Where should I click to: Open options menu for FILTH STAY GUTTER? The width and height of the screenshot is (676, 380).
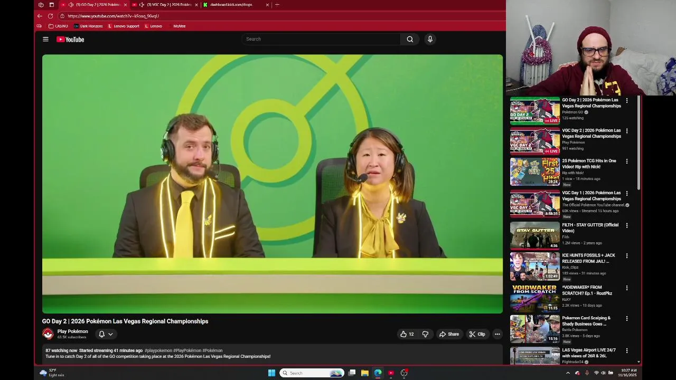click(627, 225)
